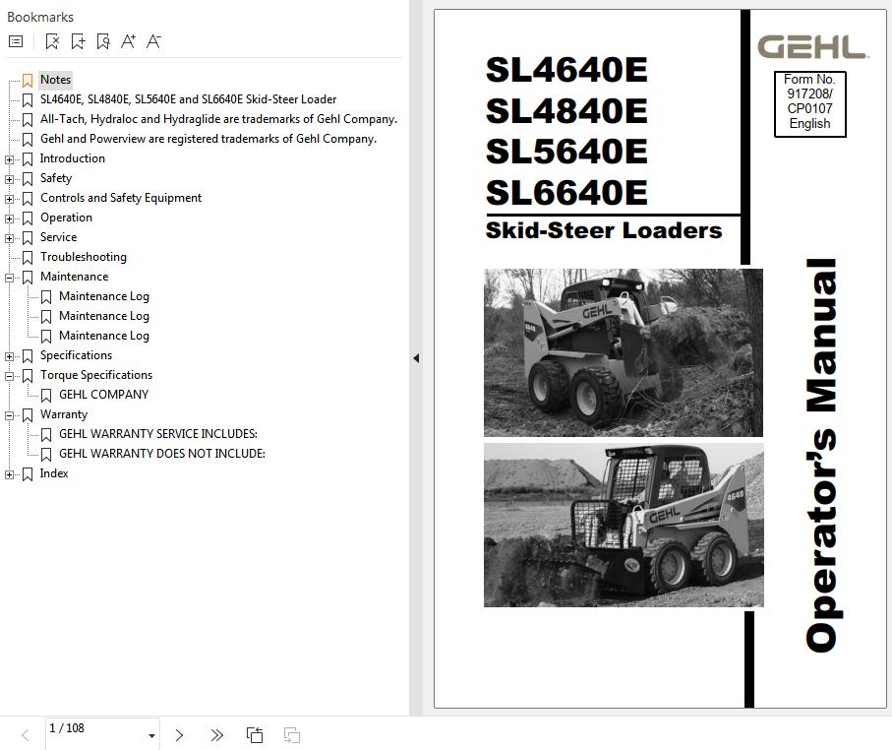
Task: Expand the Index bookmark
Action: pos(9,475)
